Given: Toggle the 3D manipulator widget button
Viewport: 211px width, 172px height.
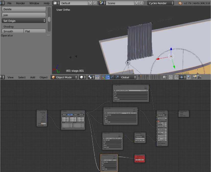Looking at the screenshot, I should [x=103, y=77].
